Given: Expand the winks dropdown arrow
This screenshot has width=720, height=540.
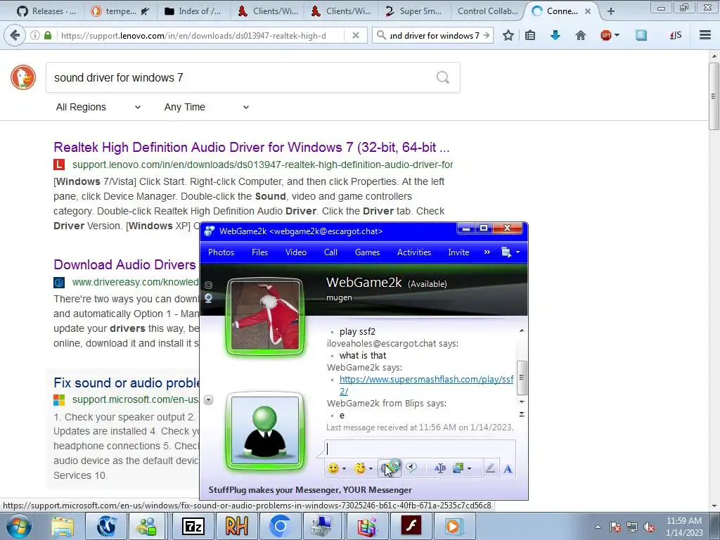Looking at the screenshot, I should [371, 469].
